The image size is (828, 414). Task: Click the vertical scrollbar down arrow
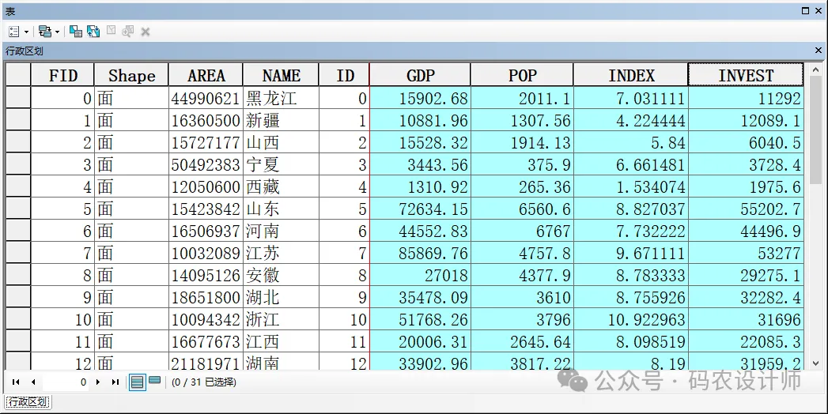816,363
